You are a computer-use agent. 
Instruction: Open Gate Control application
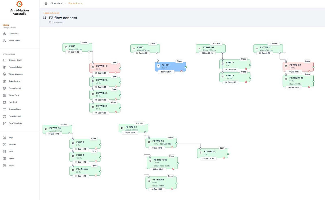click(14, 81)
